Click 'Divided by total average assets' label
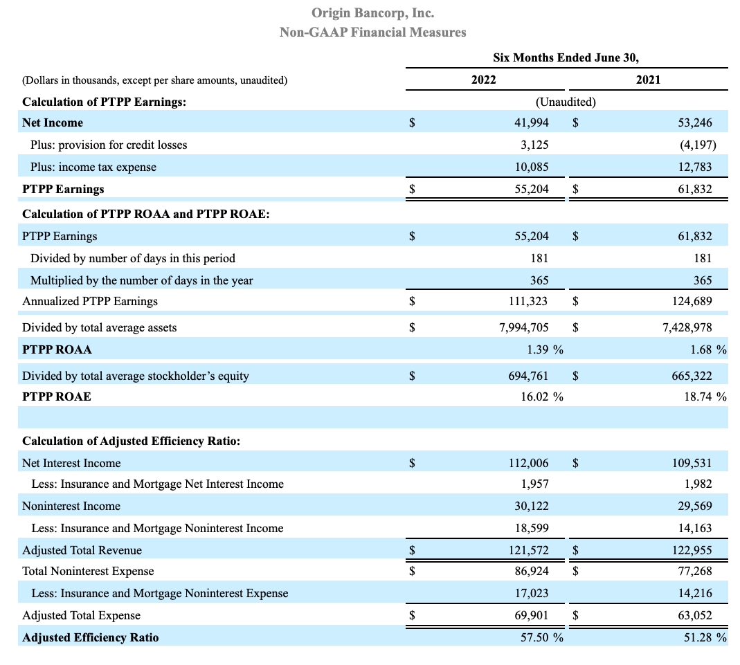The image size is (740, 665). (99, 328)
